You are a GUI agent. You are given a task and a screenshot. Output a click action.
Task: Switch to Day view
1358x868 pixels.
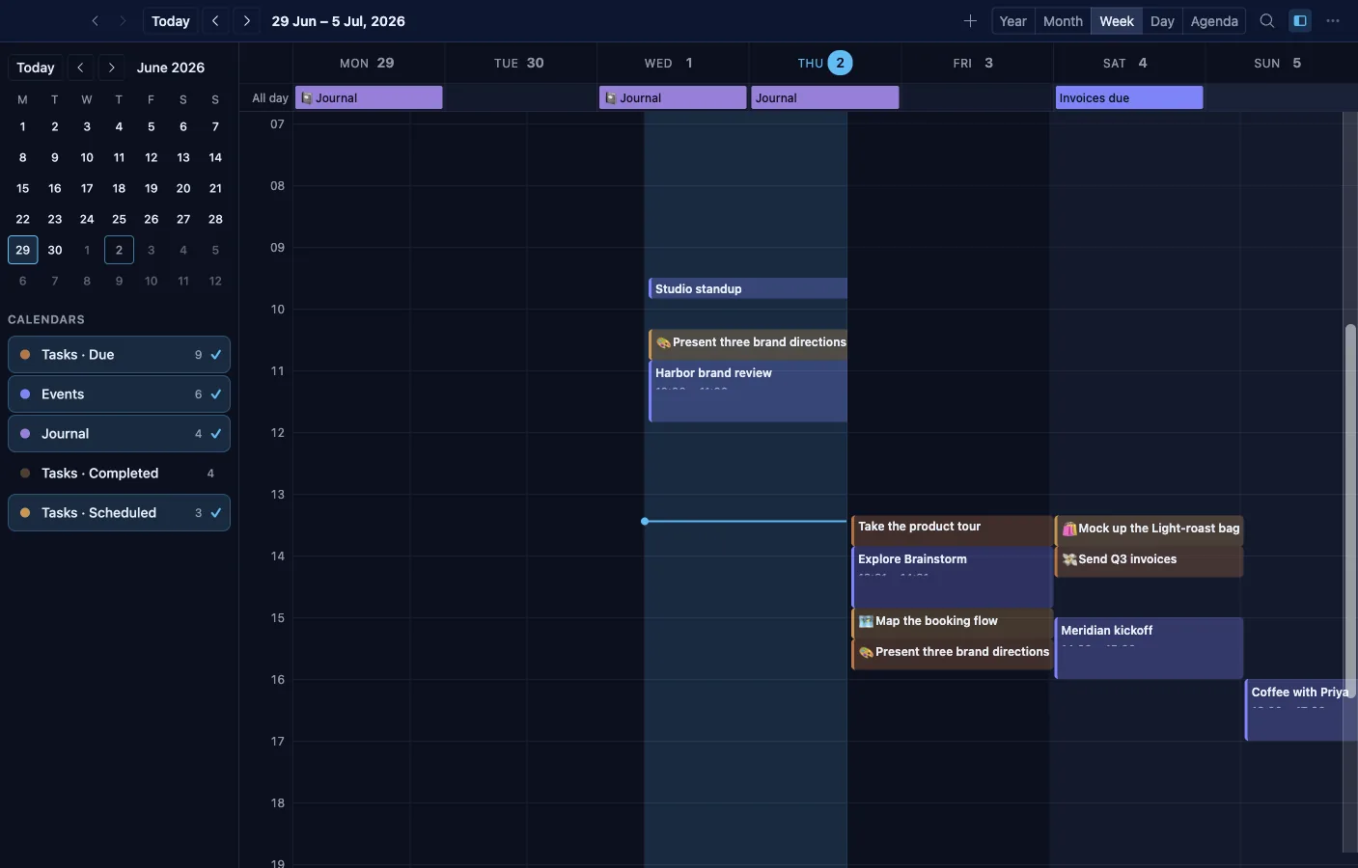pos(1162,21)
